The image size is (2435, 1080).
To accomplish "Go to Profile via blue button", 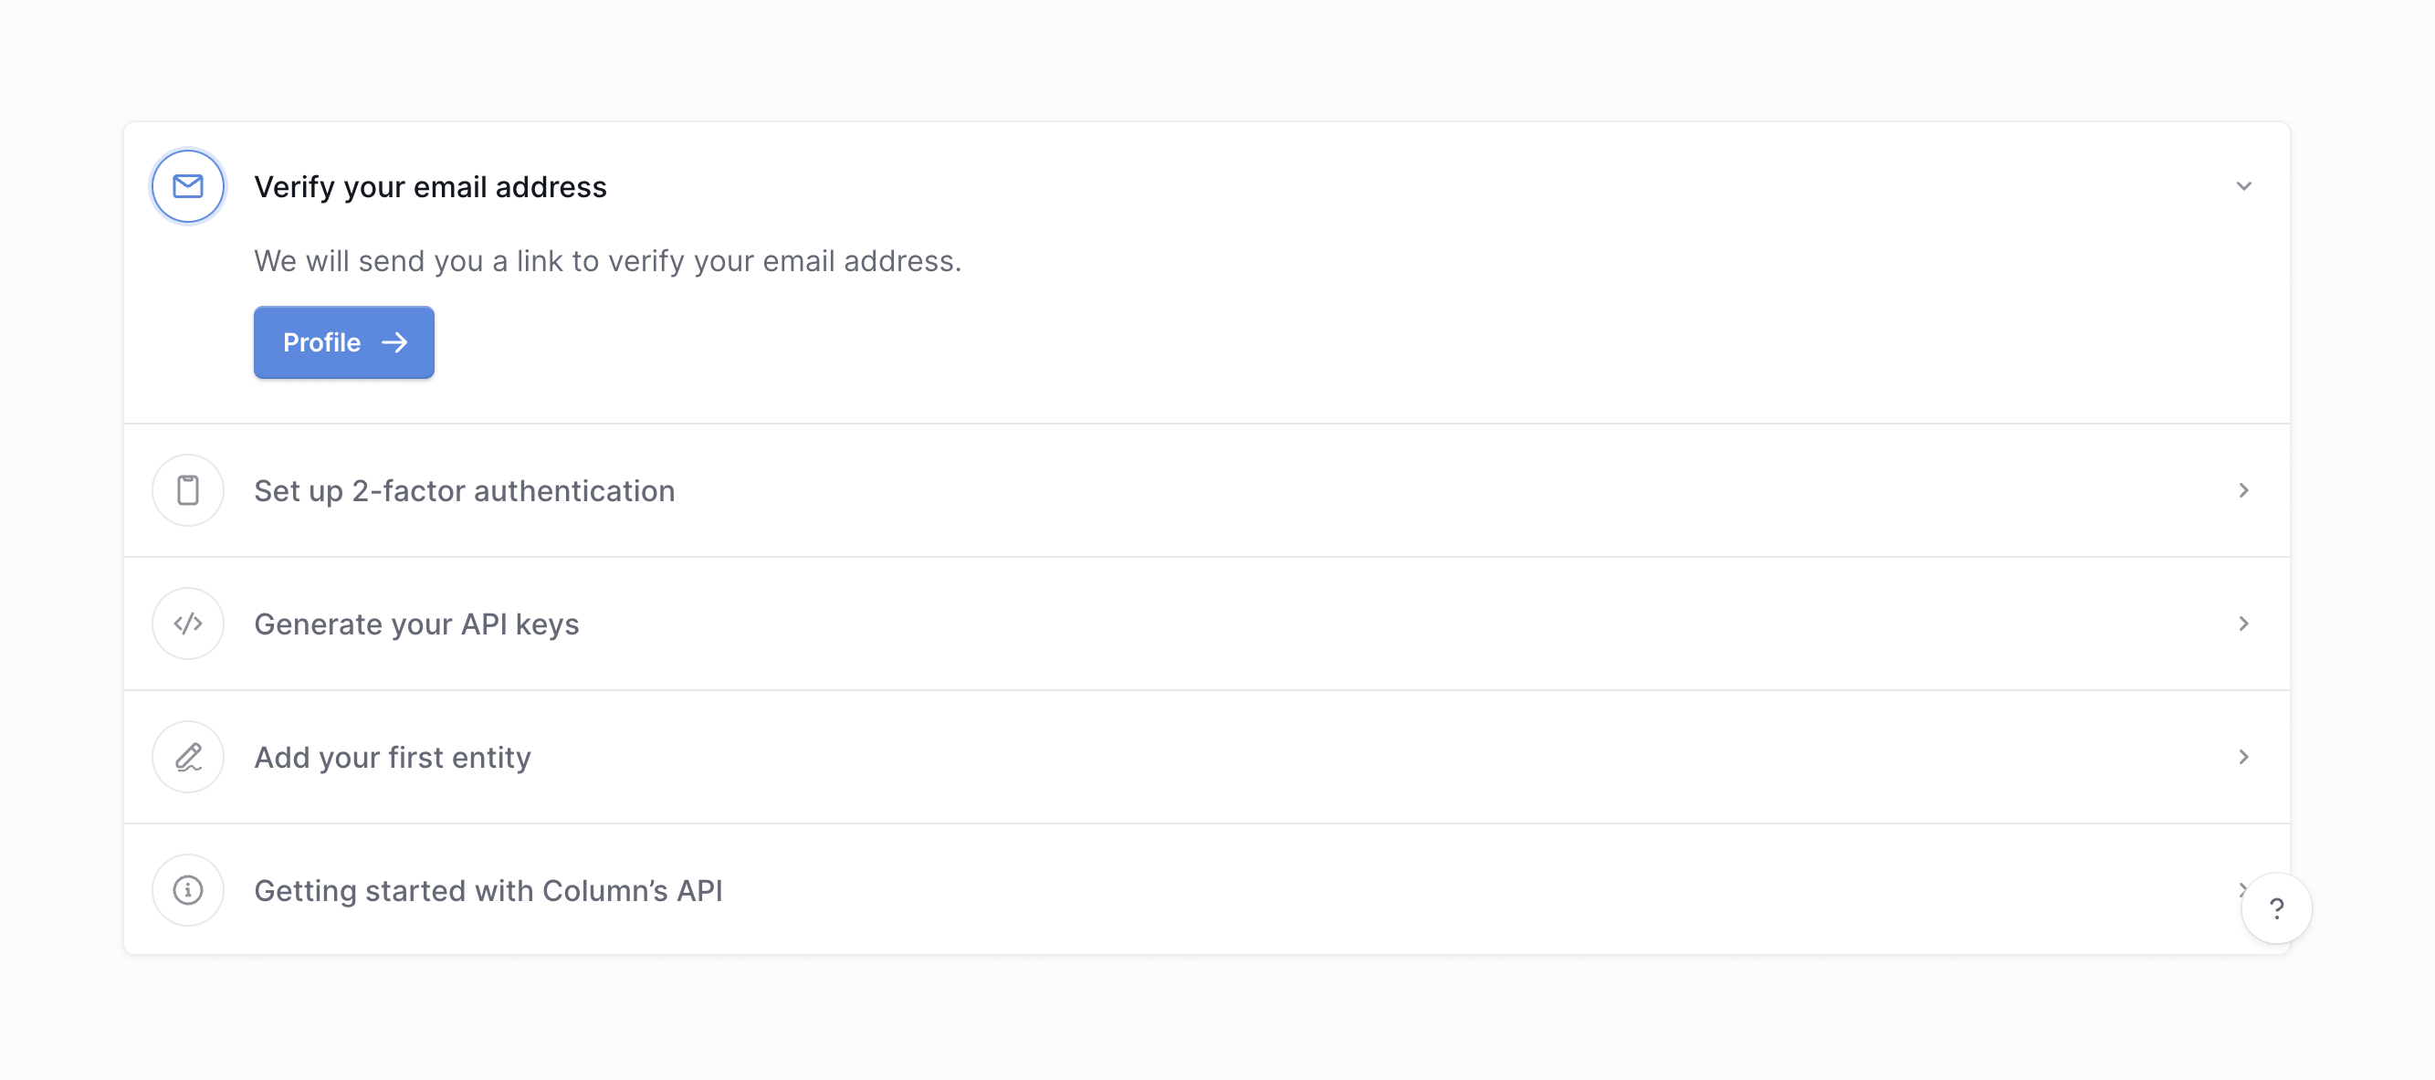I will pos(343,342).
